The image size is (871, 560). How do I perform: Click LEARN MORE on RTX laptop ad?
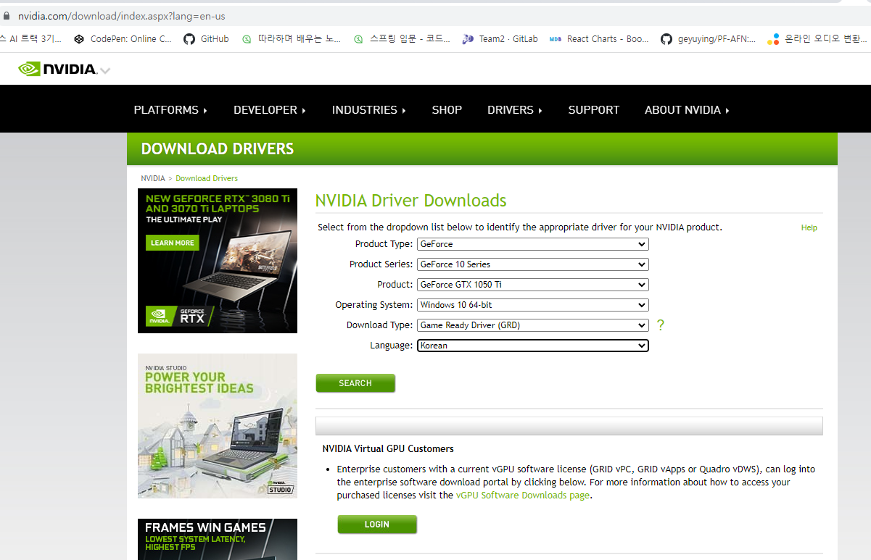173,243
